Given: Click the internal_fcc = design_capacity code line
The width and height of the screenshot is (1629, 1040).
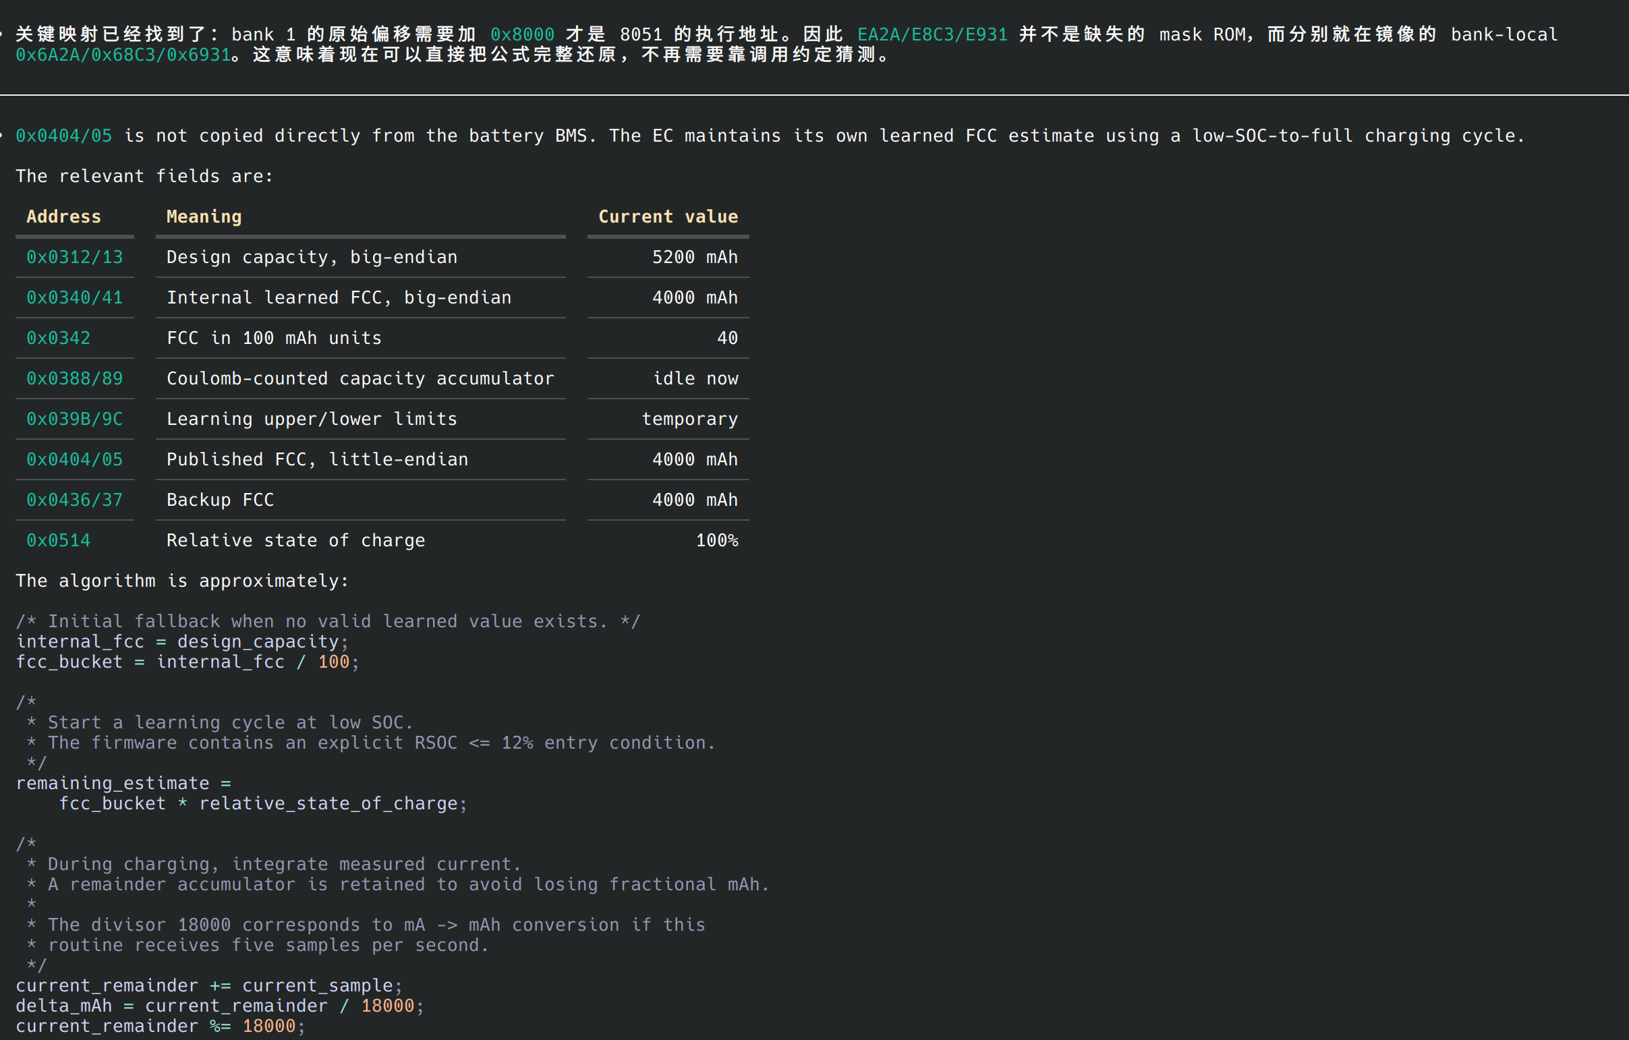Looking at the screenshot, I should point(182,641).
